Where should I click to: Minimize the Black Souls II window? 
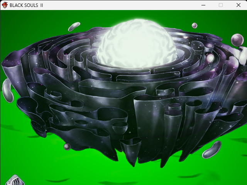[203, 5]
